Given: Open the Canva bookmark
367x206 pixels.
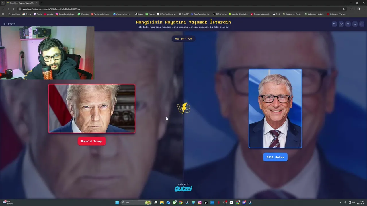Looking at the screenshot, I should (122, 14).
